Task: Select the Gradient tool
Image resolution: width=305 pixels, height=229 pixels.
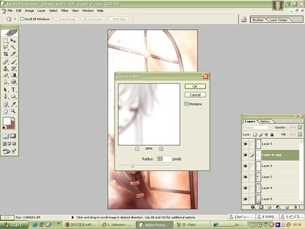Action: point(13,75)
